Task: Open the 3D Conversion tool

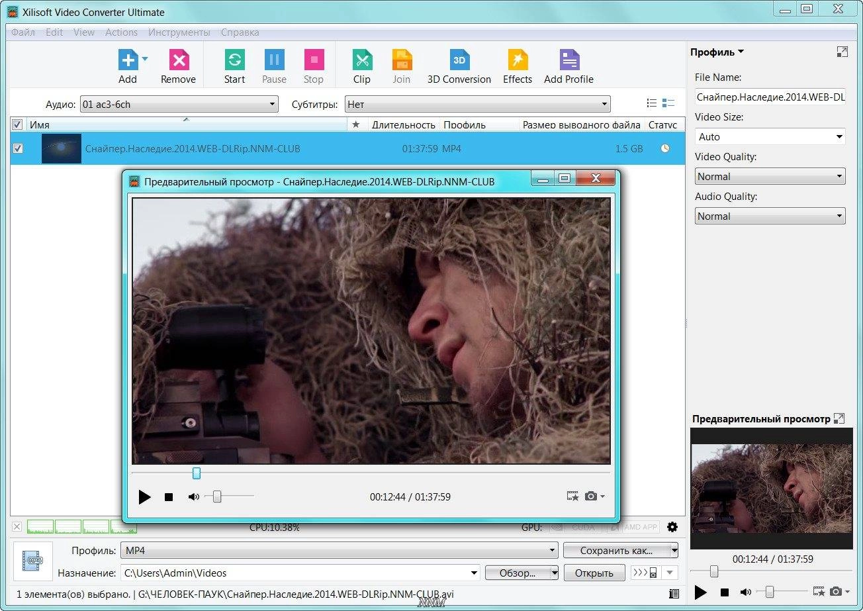Action: (459, 60)
